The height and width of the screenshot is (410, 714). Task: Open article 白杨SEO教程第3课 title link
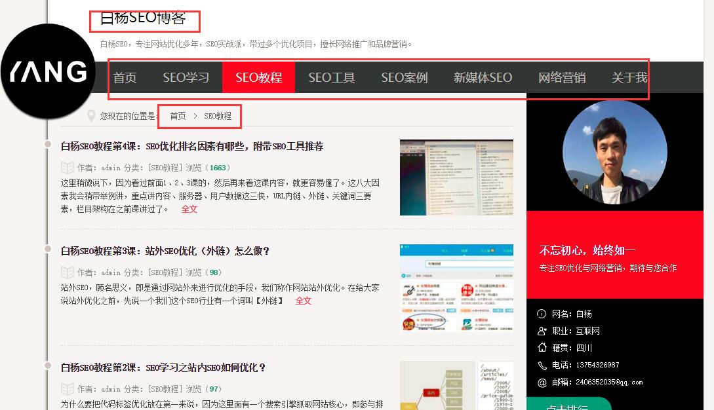click(165, 251)
